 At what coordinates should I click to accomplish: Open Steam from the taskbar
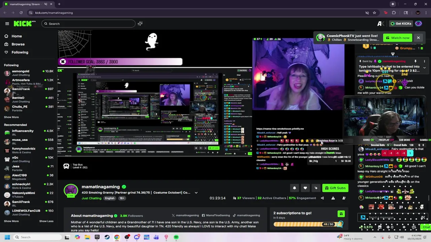[107, 237]
